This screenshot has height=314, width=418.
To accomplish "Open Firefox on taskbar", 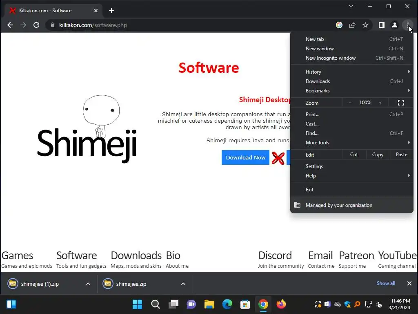I will pos(281,304).
